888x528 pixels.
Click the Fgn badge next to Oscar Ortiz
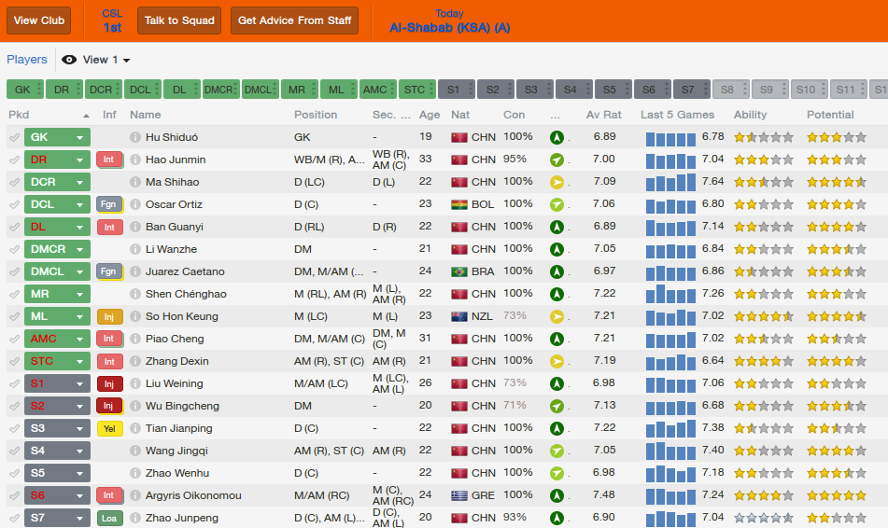pos(109,204)
